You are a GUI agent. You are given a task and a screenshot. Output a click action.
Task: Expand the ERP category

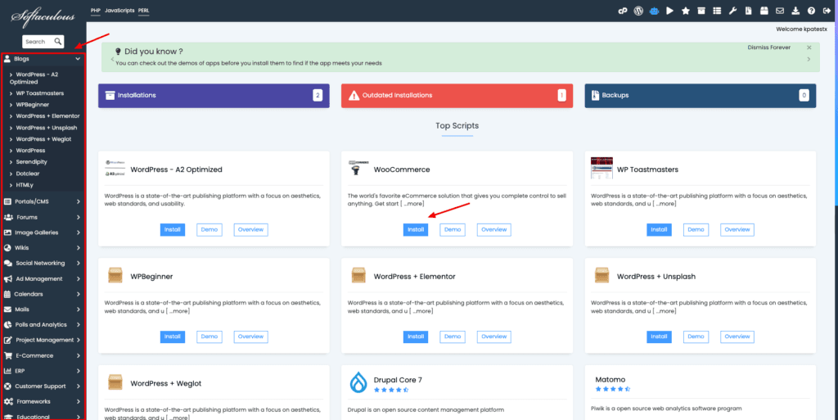[43, 371]
